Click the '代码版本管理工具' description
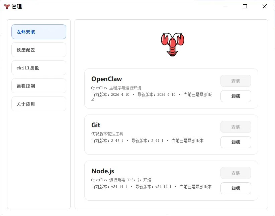The height and width of the screenshot is (216, 275). (x=107, y=134)
